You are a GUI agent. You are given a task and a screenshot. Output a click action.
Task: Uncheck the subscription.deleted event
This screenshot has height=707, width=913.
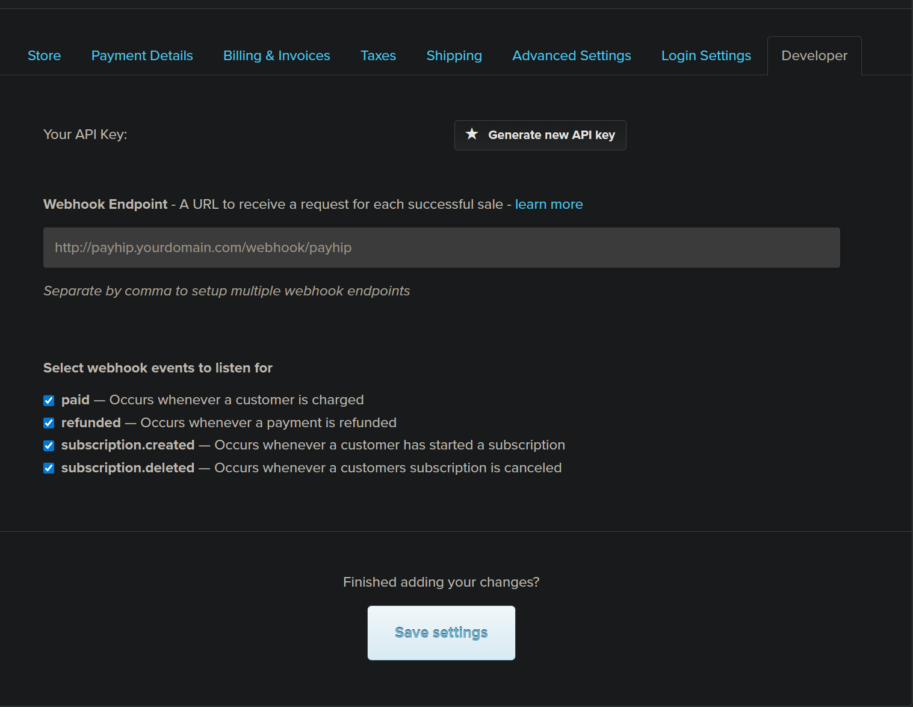(48, 468)
